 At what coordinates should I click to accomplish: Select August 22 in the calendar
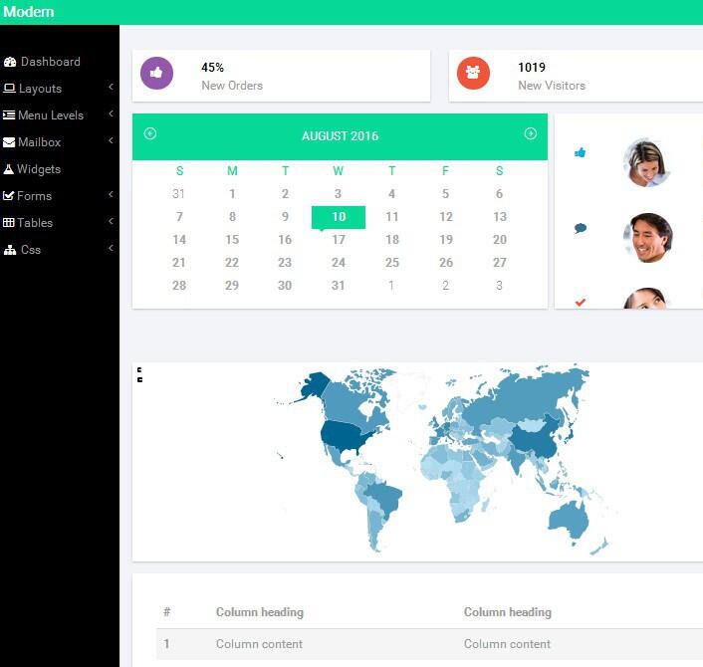pos(232,263)
